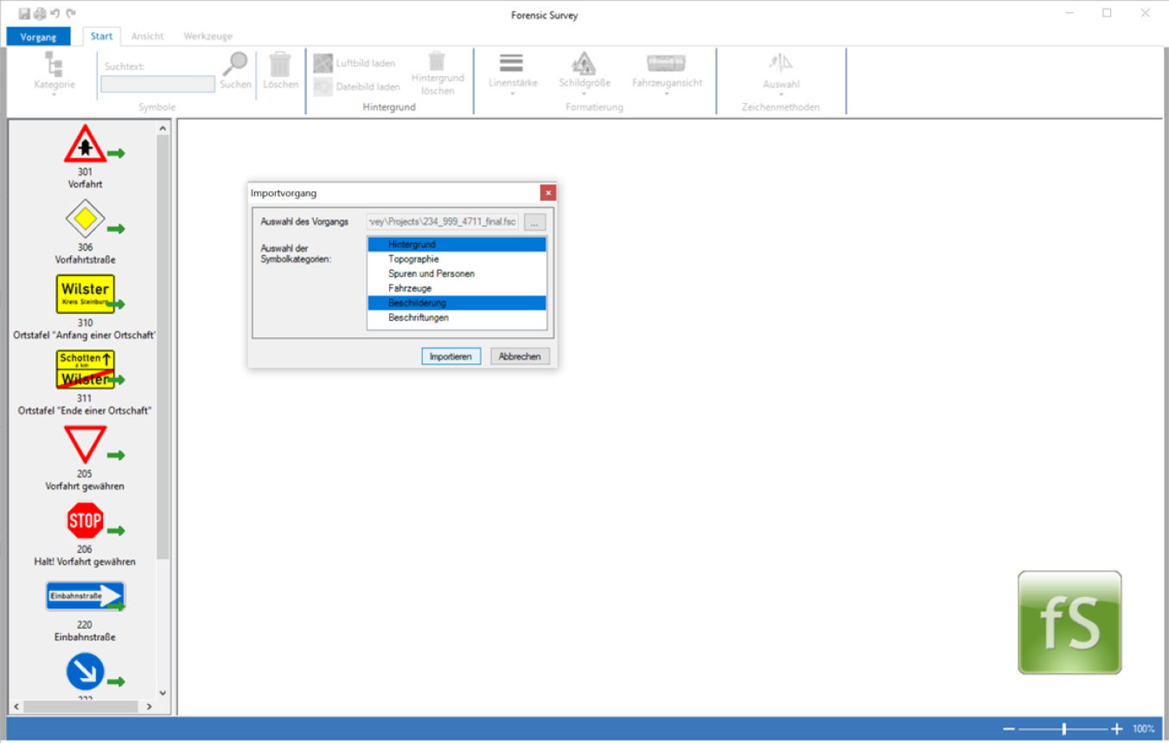Click the Löschen trash icon
This screenshot has width=1169, height=743.
click(x=280, y=65)
